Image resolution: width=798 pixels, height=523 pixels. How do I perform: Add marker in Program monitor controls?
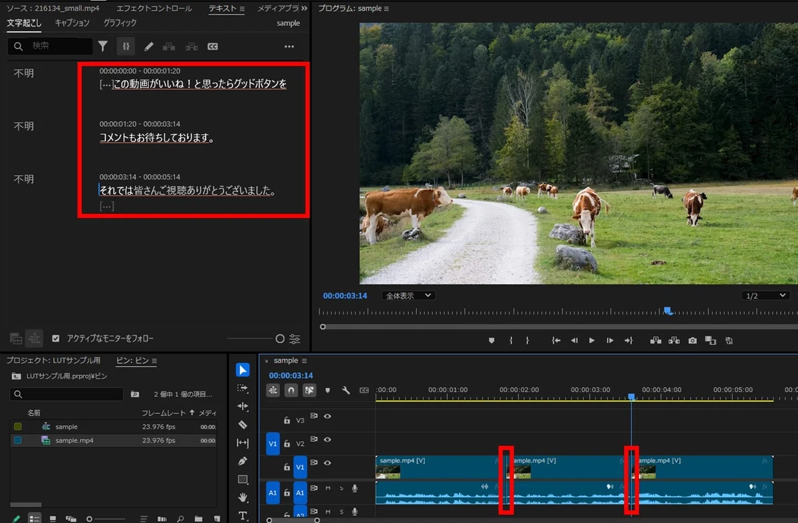(x=491, y=340)
